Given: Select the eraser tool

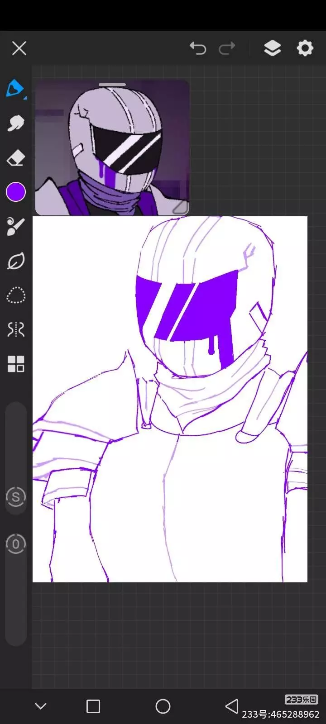Looking at the screenshot, I should 15,158.
